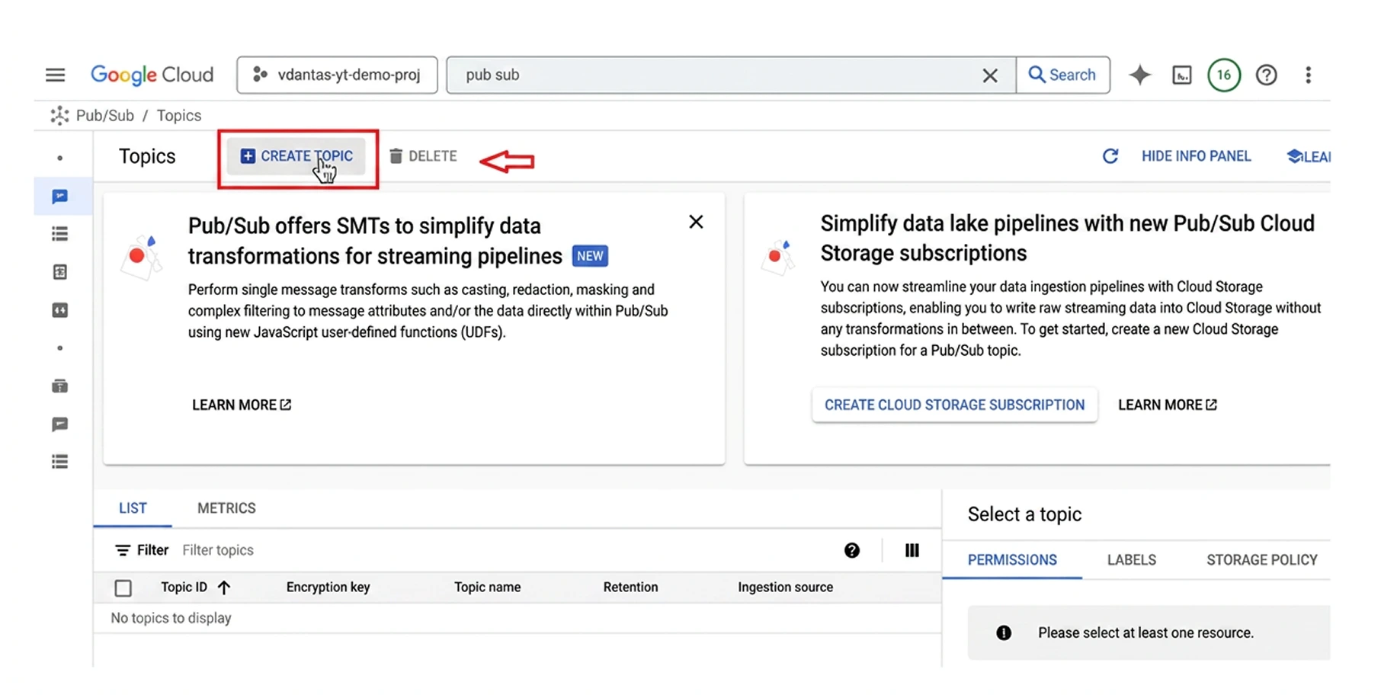The width and height of the screenshot is (1381, 695).
Task: Click the info icon beside resource message
Action: 1004,633
